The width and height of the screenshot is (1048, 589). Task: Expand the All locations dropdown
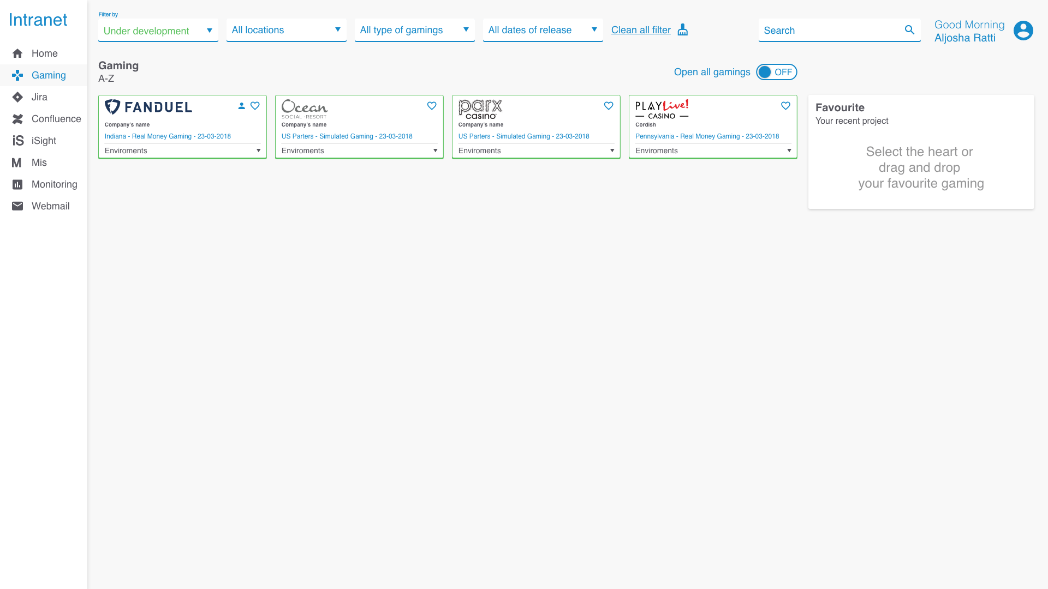tap(286, 30)
